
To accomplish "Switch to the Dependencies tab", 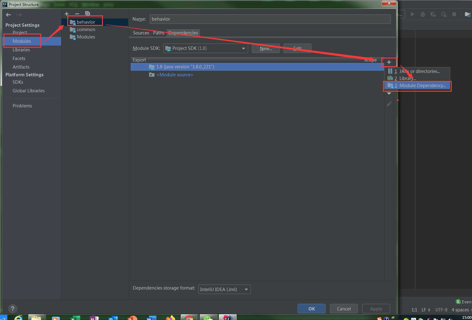I will coord(183,33).
